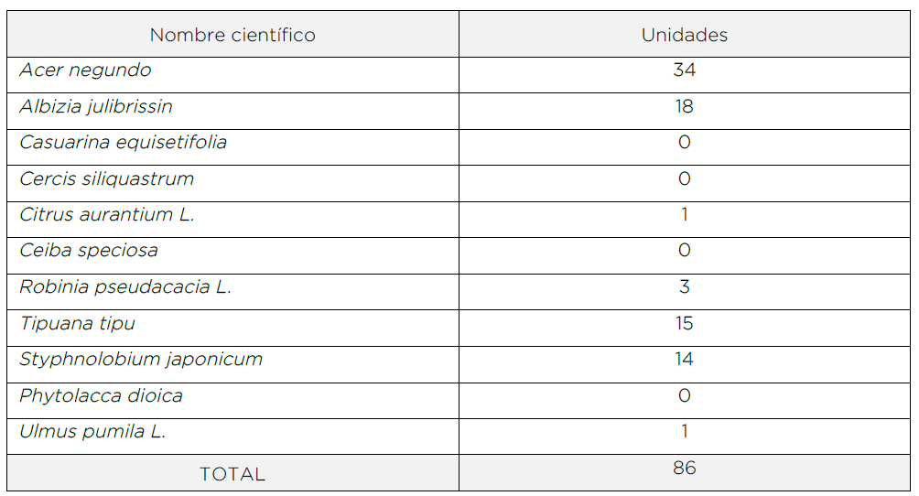Click the TOTAL label cell
This screenshot has height=496, width=919.
(232, 474)
